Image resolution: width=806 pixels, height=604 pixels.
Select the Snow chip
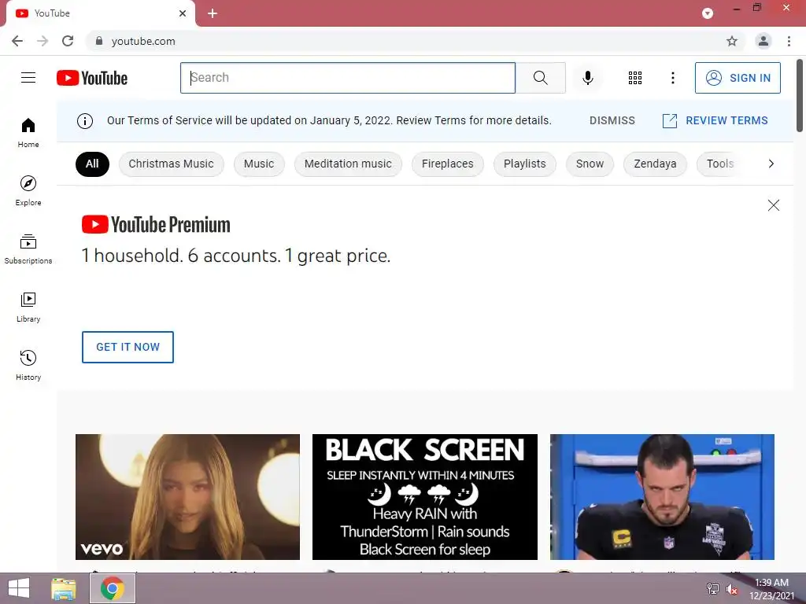(590, 164)
